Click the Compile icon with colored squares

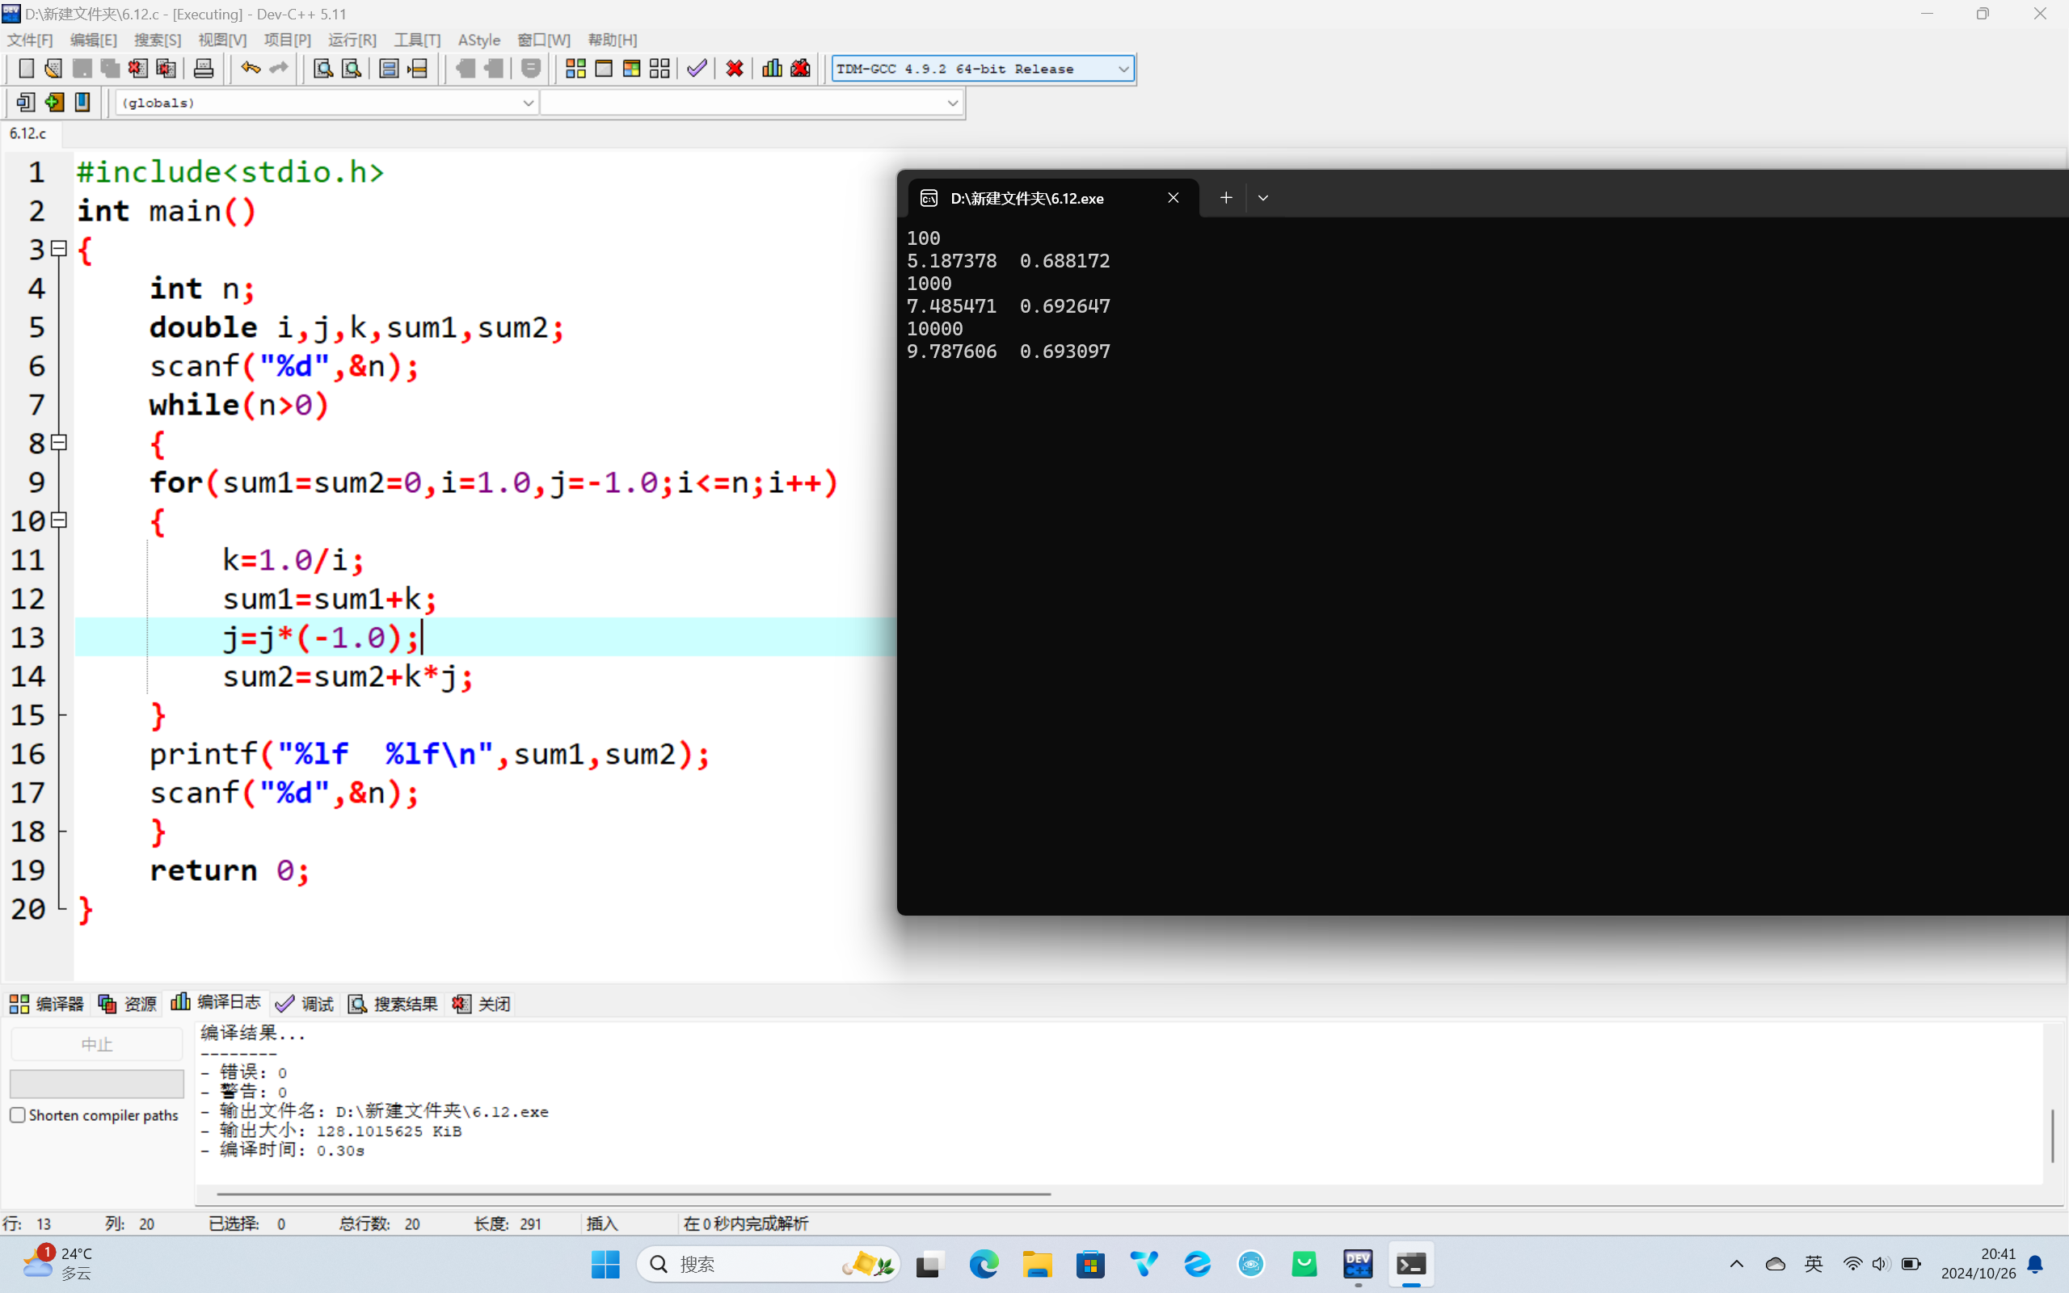pyautogui.click(x=575, y=69)
